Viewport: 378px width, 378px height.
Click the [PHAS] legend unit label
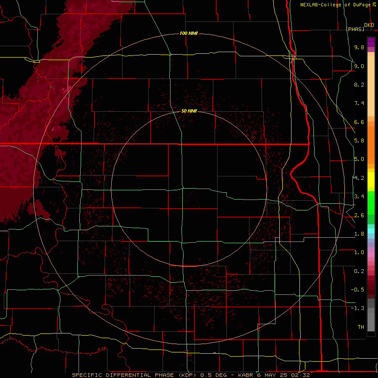coord(355,29)
